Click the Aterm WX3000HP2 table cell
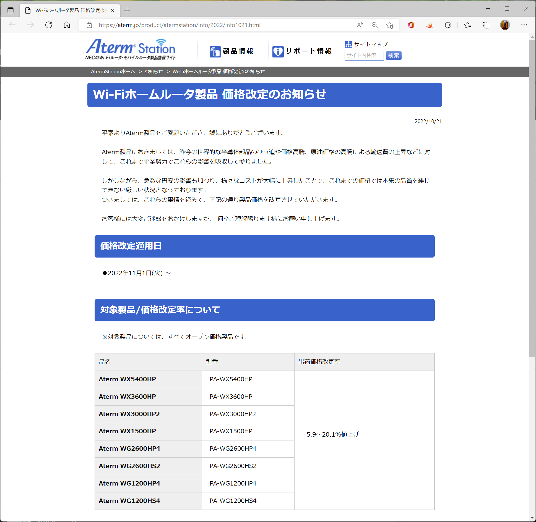This screenshot has width=536, height=522. point(148,414)
